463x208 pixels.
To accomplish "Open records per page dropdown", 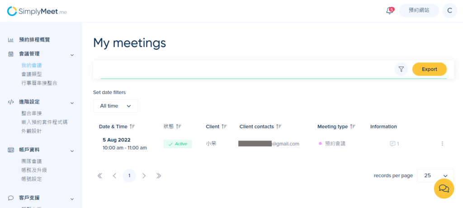I will pyautogui.click(x=435, y=175).
